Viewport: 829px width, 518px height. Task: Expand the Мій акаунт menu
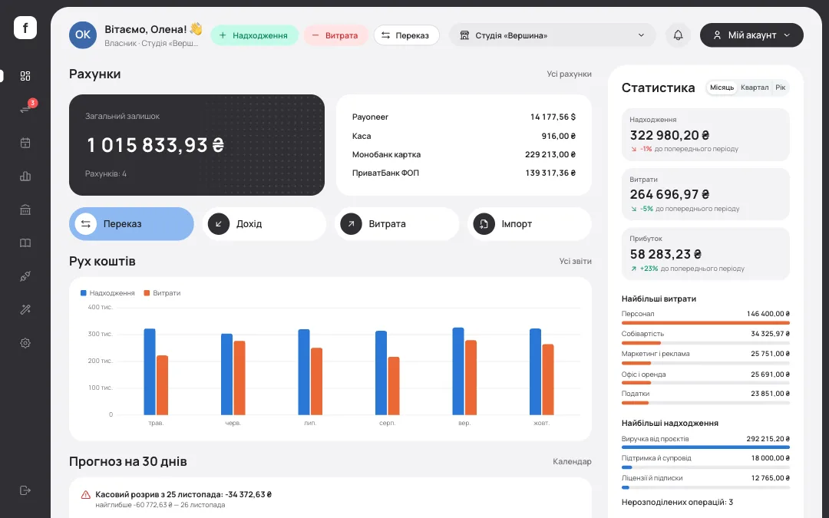coord(751,35)
